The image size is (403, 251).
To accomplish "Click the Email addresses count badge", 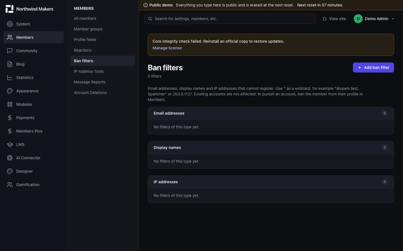I will pyautogui.click(x=384, y=113).
